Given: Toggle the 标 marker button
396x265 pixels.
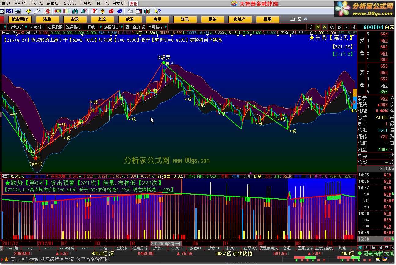Looking at the screenshot, I should pyautogui.click(x=310, y=27).
